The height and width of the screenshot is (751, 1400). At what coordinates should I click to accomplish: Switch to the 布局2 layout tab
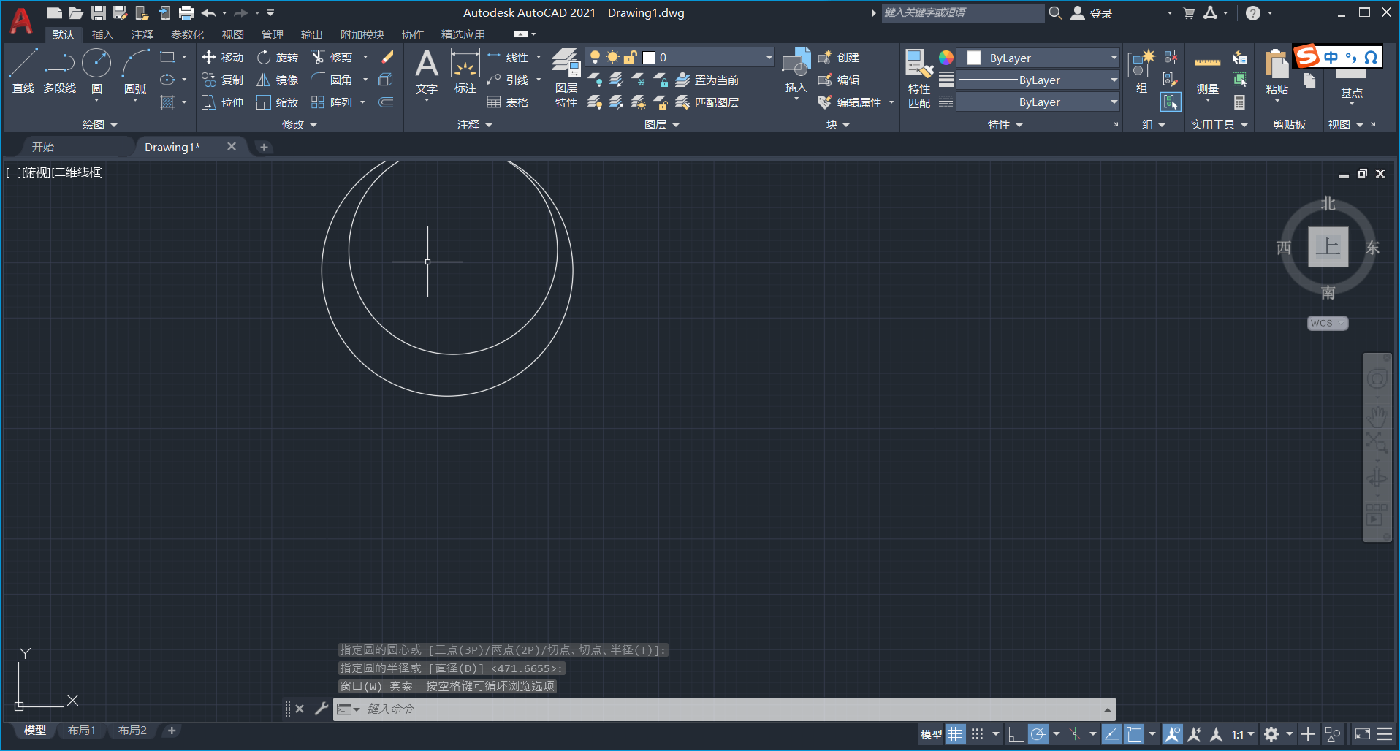pos(132,731)
